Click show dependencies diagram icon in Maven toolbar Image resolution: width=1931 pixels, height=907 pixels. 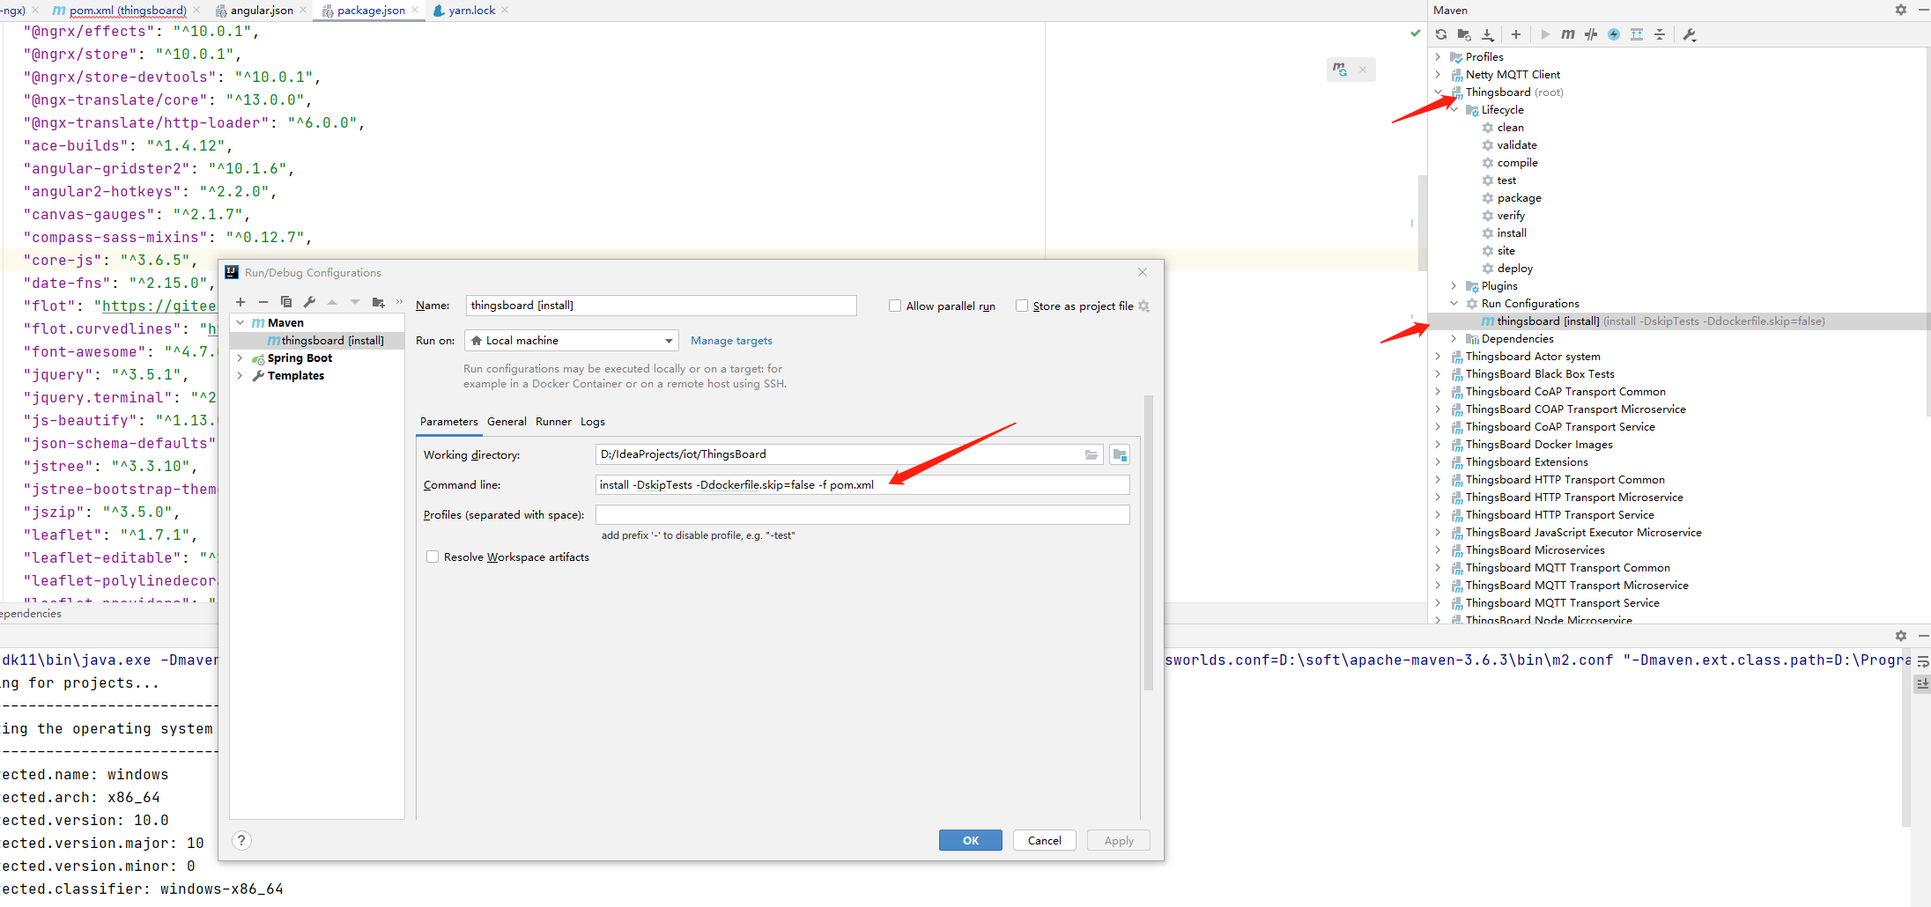(1637, 34)
